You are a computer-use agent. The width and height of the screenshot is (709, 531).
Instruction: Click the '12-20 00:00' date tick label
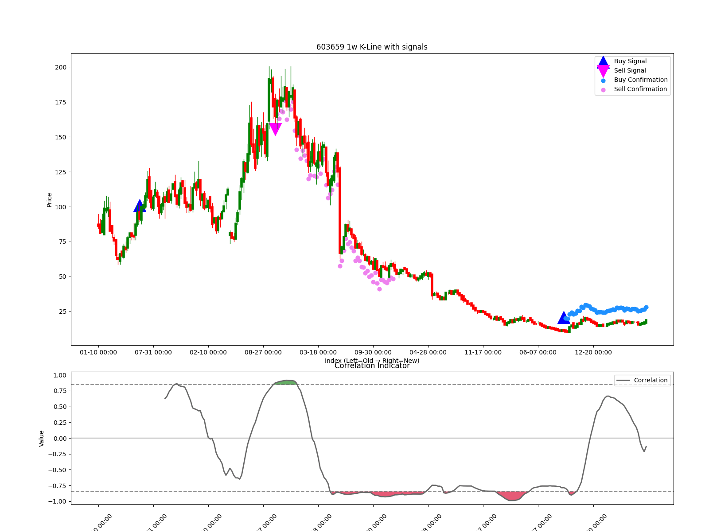[593, 352]
